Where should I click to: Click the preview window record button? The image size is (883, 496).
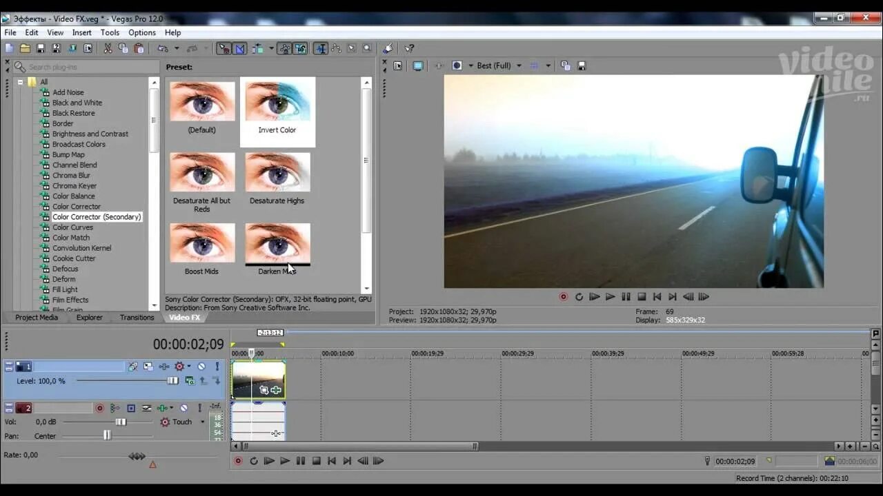click(564, 297)
